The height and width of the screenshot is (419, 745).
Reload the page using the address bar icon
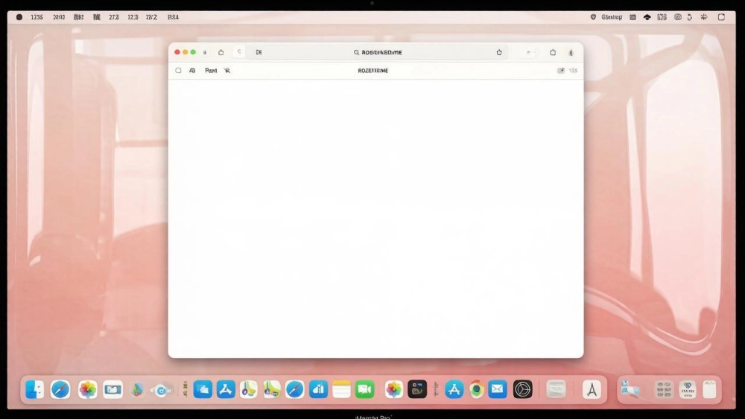tap(499, 52)
